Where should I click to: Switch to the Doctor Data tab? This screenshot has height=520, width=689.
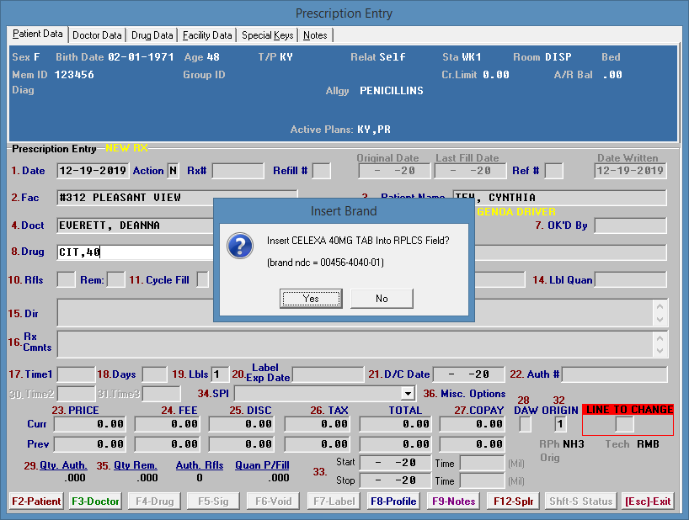point(97,35)
